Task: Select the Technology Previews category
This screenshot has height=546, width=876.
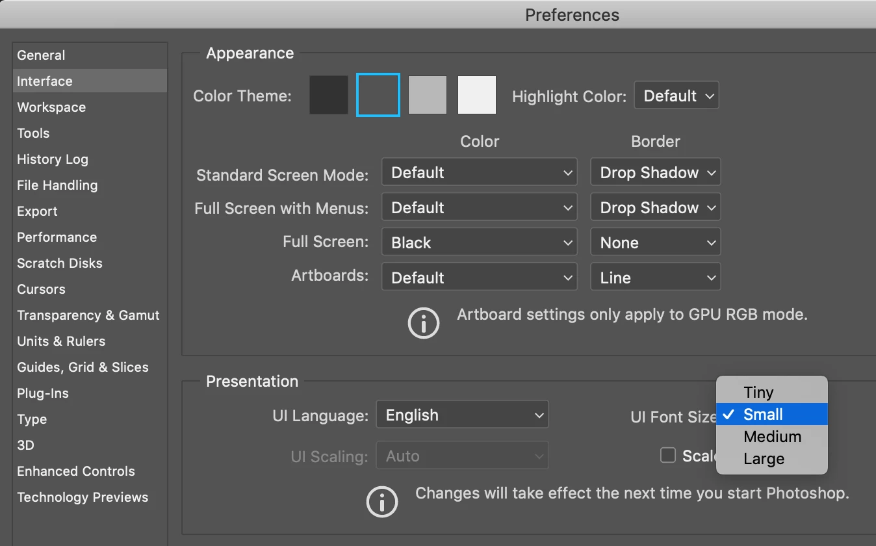Action: pyautogui.click(x=83, y=497)
